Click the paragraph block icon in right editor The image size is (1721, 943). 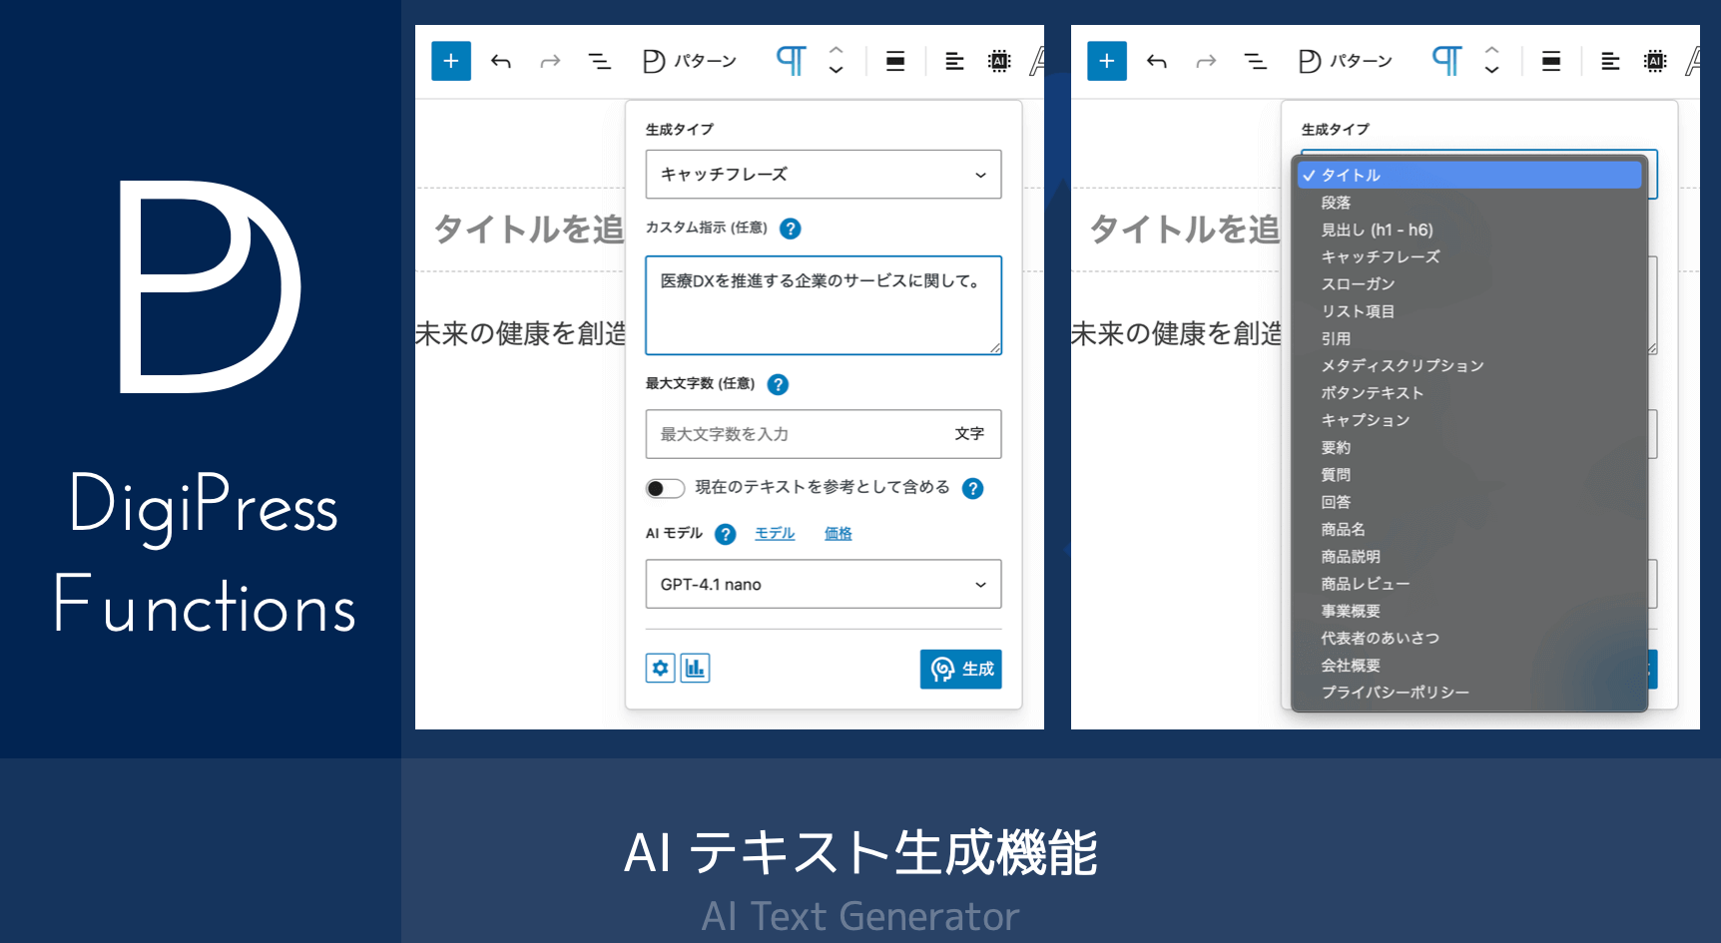1446,61
